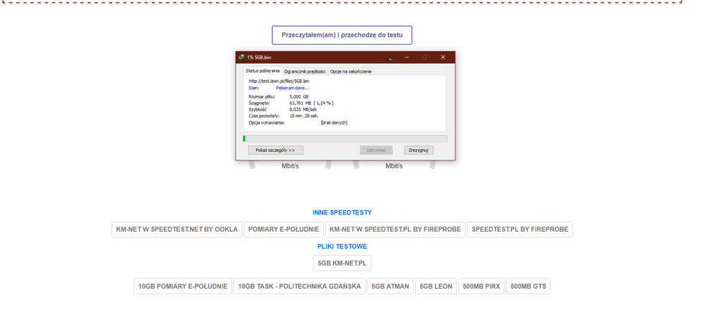Click the standalone SPEEDTEST.PL BY FIREPROBE button

[x=519, y=230]
